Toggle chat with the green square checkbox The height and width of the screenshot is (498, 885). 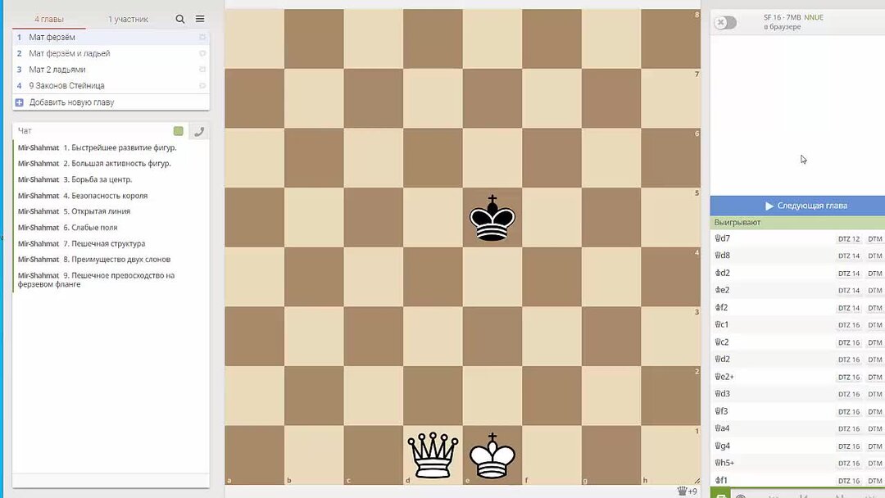point(179,131)
